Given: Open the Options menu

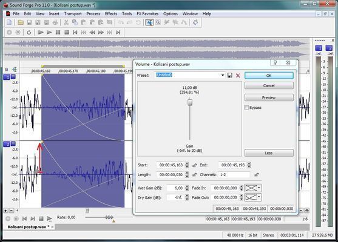Looking at the screenshot, I should [x=171, y=14].
